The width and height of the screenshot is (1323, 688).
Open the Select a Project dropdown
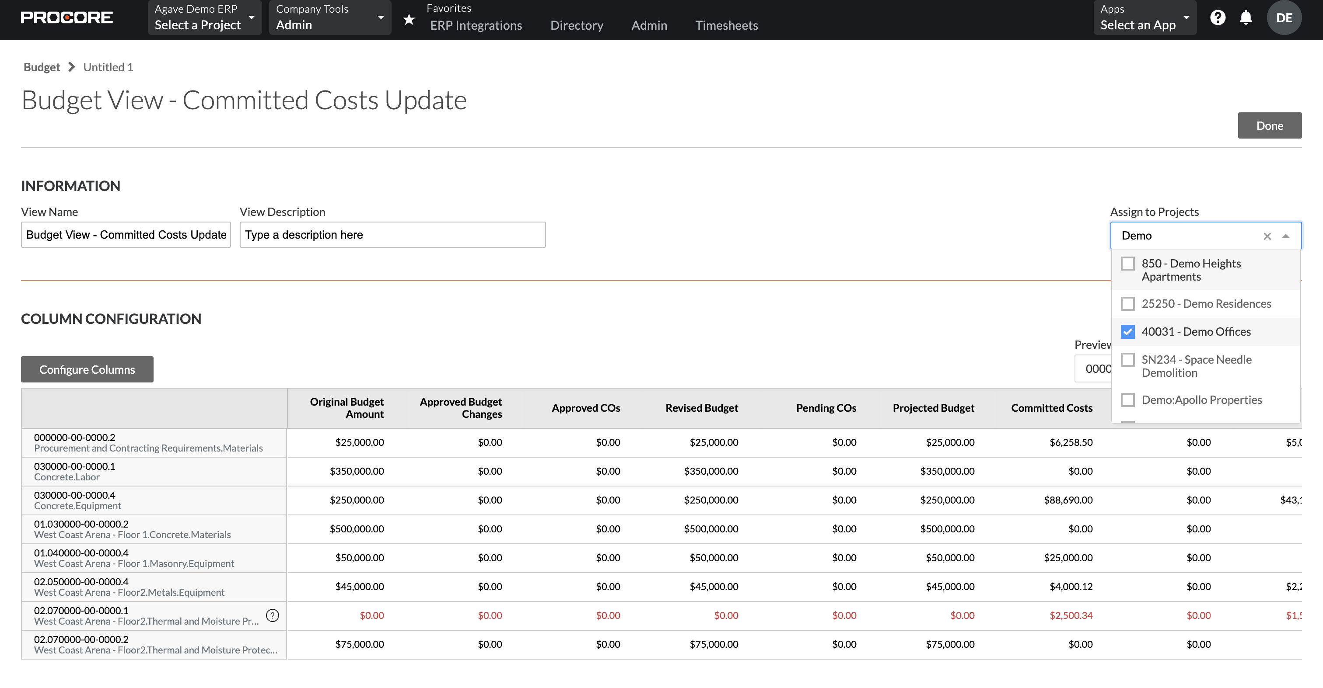point(204,17)
